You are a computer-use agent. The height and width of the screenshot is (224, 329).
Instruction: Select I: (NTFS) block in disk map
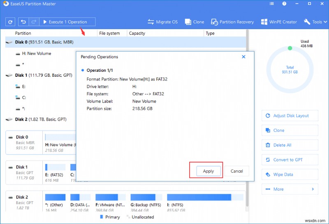tap(205, 203)
